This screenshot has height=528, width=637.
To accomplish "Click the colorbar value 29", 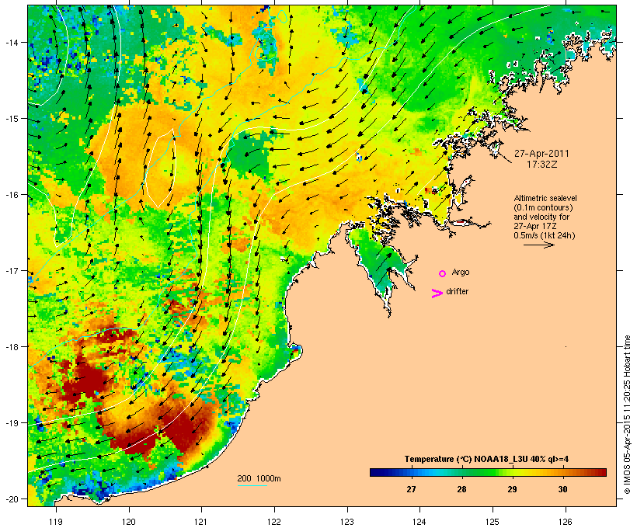I will pyautogui.click(x=512, y=489).
